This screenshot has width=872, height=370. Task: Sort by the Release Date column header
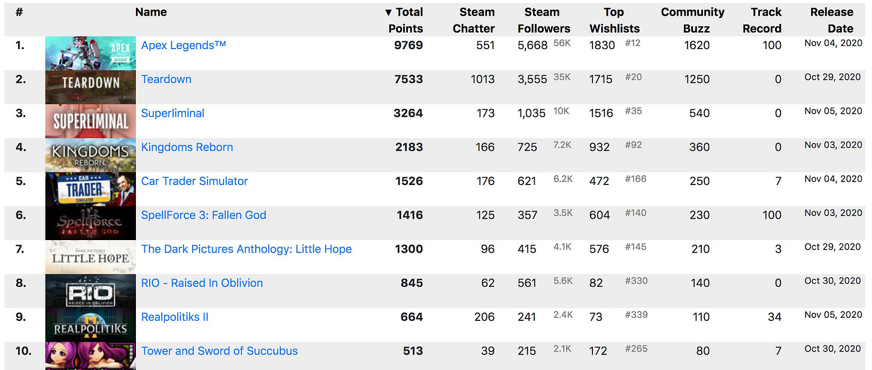coord(832,20)
